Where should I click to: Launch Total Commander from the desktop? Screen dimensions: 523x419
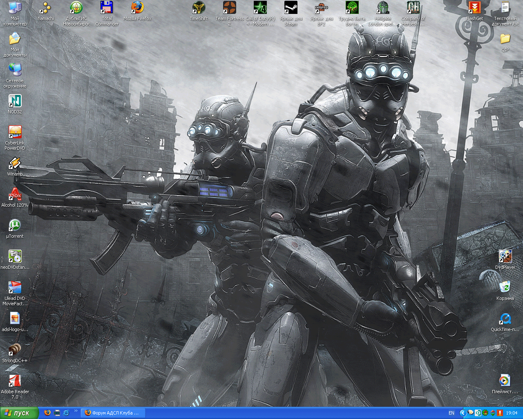tap(107, 8)
